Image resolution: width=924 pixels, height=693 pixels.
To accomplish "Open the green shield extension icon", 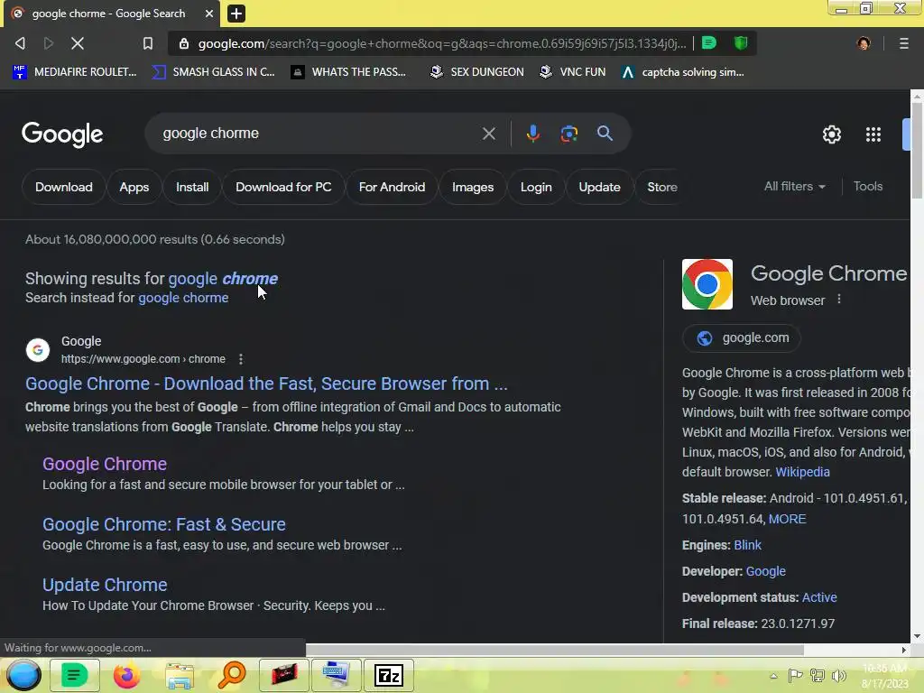I will click(x=741, y=43).
